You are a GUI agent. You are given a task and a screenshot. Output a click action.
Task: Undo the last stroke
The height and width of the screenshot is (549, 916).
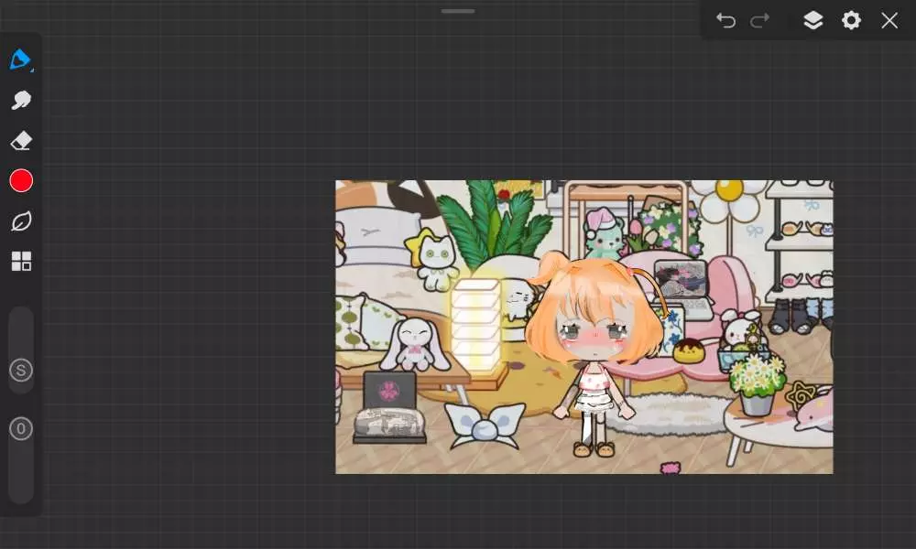coord(725,21)
